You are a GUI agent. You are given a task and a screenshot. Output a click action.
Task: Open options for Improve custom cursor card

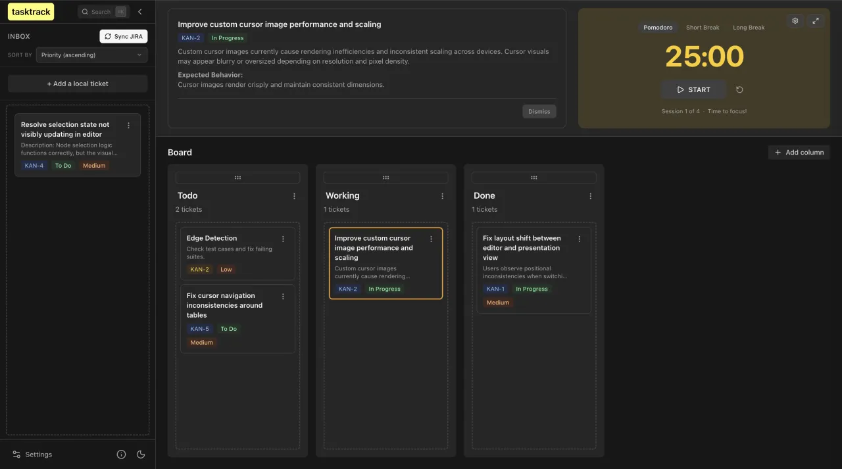tap(431, 239)
